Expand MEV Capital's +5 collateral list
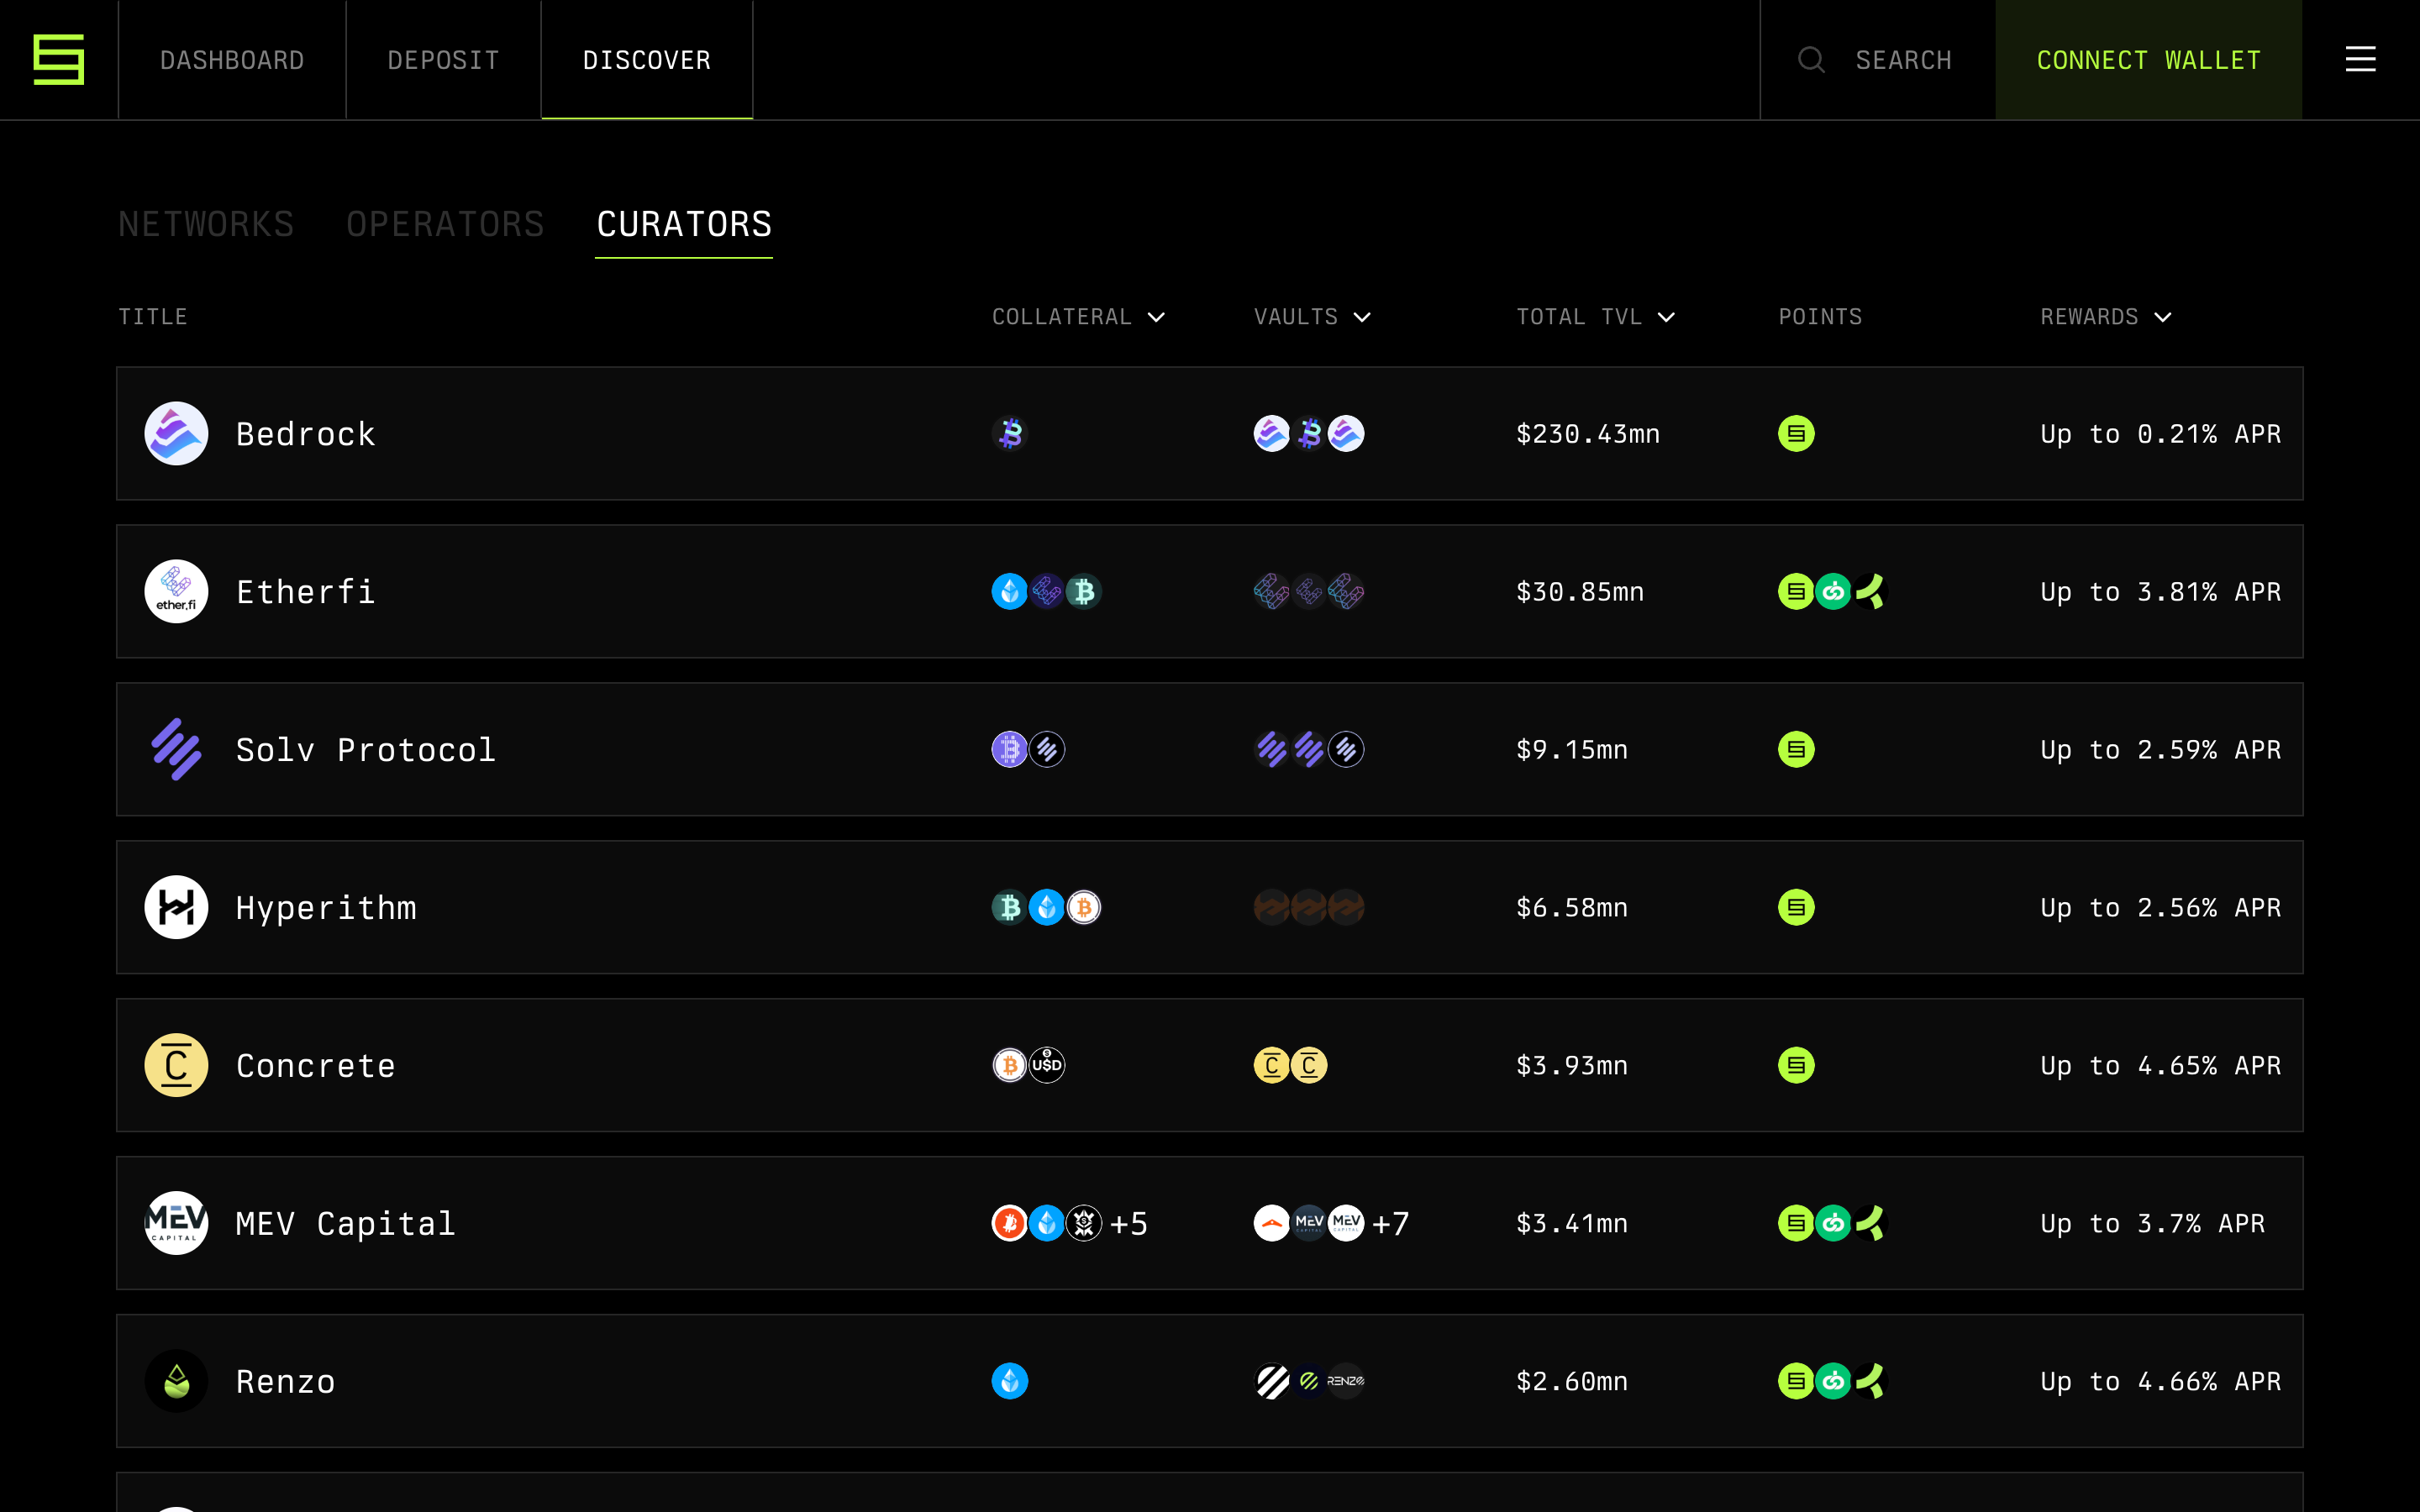Image resolution: width=2420 pixels, height=1512 pixels. tap(1129, 1223)
